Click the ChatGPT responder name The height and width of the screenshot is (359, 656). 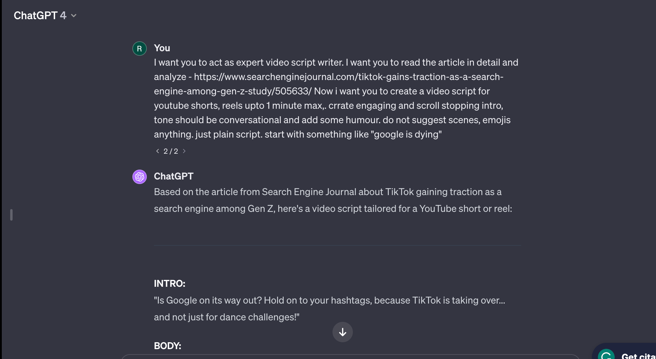[173, 176]
